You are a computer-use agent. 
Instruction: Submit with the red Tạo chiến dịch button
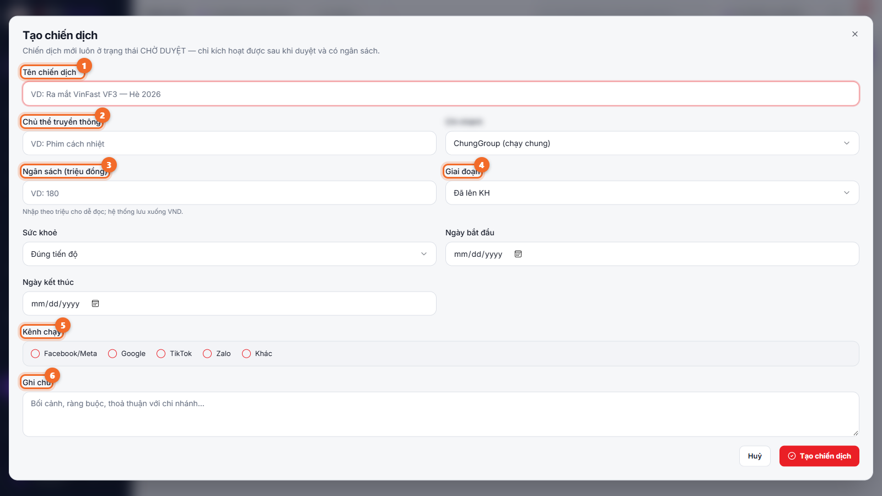click(819, 456)
